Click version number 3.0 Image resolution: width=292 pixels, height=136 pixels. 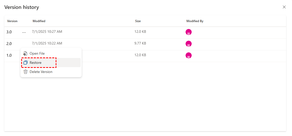pyautogui.click(x=9, y=32)
